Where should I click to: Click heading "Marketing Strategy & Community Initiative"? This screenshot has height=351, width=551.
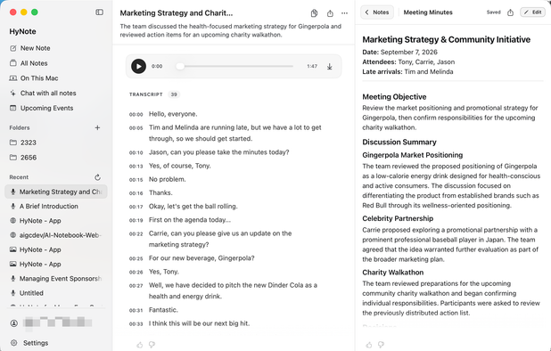pos(447,40)
